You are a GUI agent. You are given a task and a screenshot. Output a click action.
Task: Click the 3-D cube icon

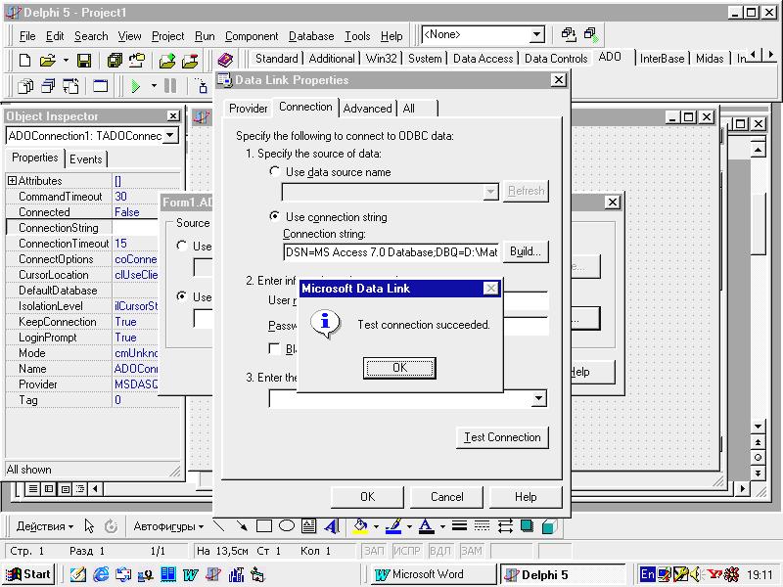[x=549, y=526]
